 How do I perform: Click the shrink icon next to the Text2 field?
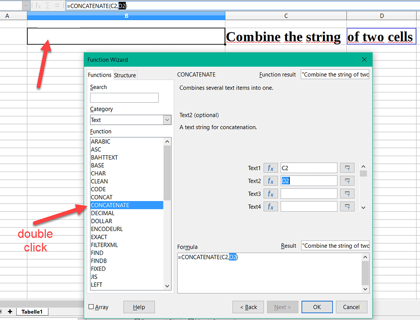click(347, 181)
